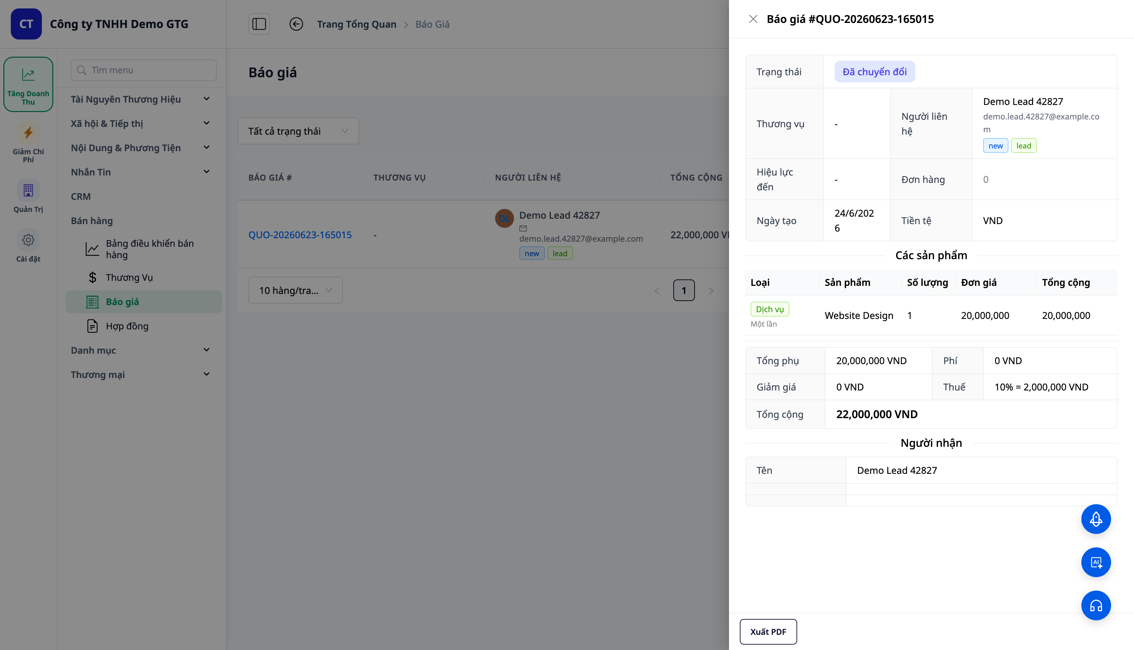Select Tăng Doanh Thu sidebar section
The width and height of the screenshot is (1134, 650).
click(28, 84)
